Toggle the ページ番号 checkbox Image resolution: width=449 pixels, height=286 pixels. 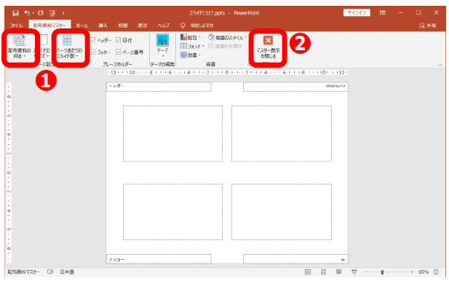[119, 52]
